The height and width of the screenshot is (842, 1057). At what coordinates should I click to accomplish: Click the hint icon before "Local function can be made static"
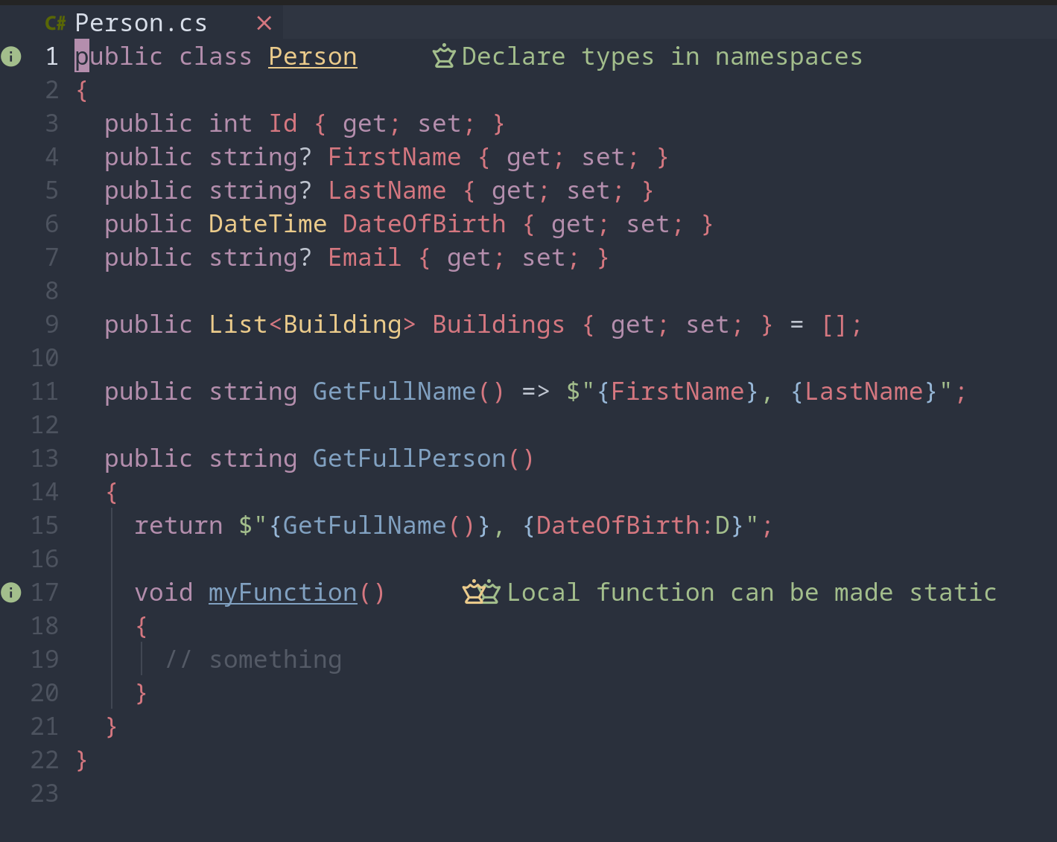pos(481,593)
